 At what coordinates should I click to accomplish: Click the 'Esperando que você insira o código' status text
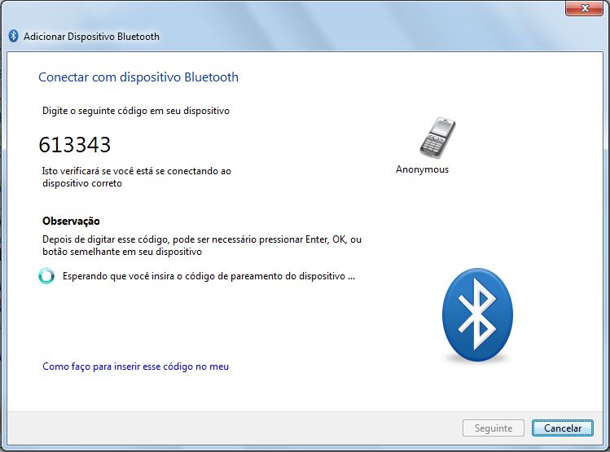pyautogui.click(x=209, y=276)
